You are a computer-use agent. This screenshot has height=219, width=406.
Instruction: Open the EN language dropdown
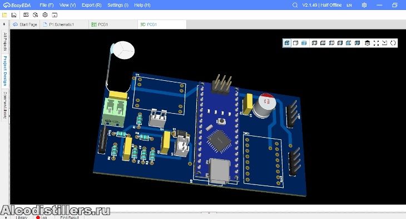tap(349, 5)
